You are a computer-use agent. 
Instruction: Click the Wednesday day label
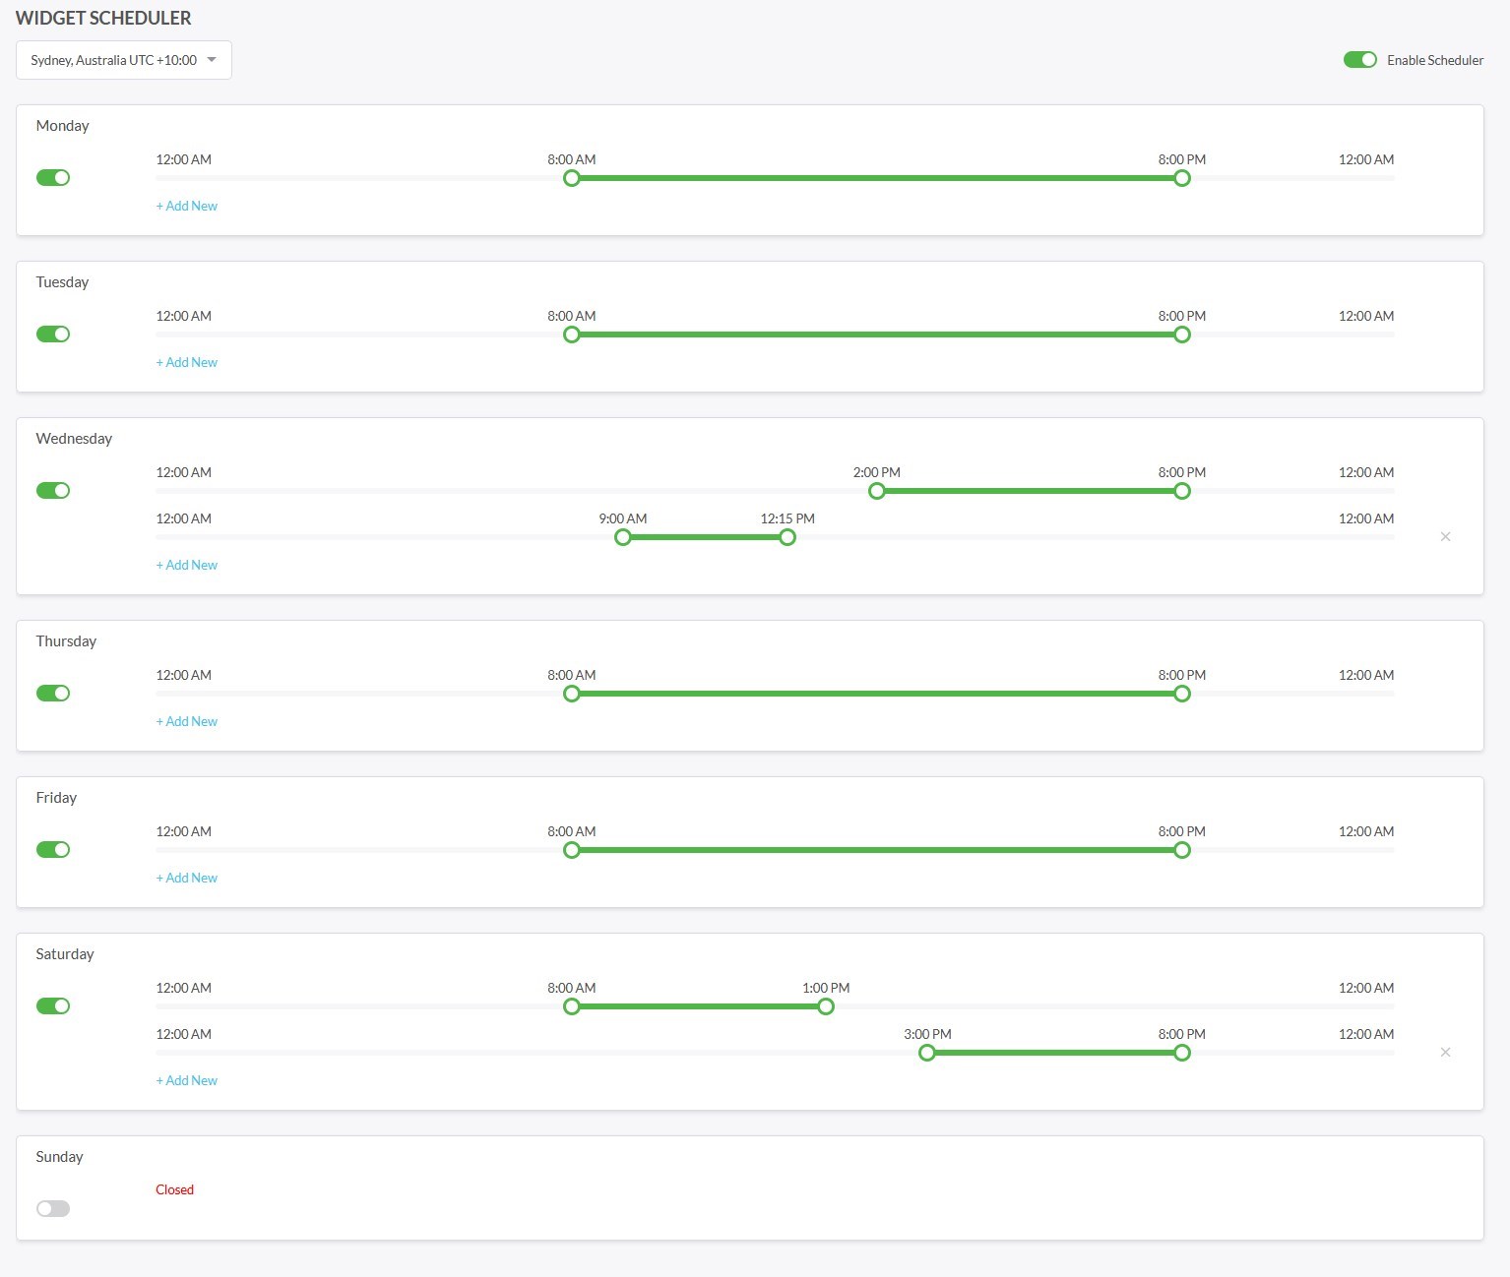(74, 439)
